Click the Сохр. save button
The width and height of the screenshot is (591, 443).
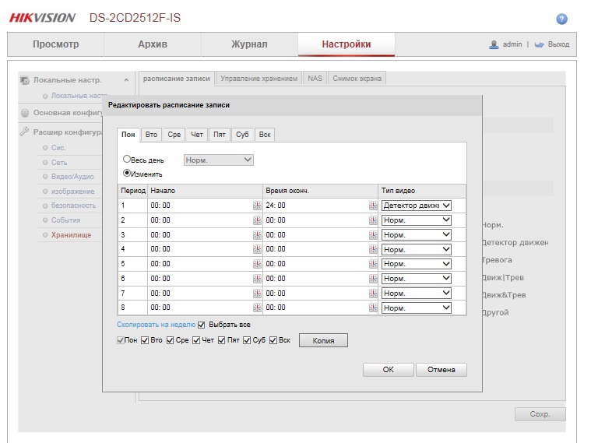coord(540,414)
